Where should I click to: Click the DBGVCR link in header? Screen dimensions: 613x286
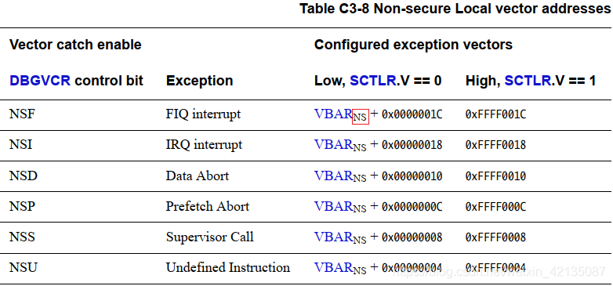[40, 81]
